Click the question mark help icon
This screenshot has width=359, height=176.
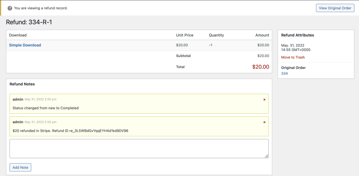point(10,8)
